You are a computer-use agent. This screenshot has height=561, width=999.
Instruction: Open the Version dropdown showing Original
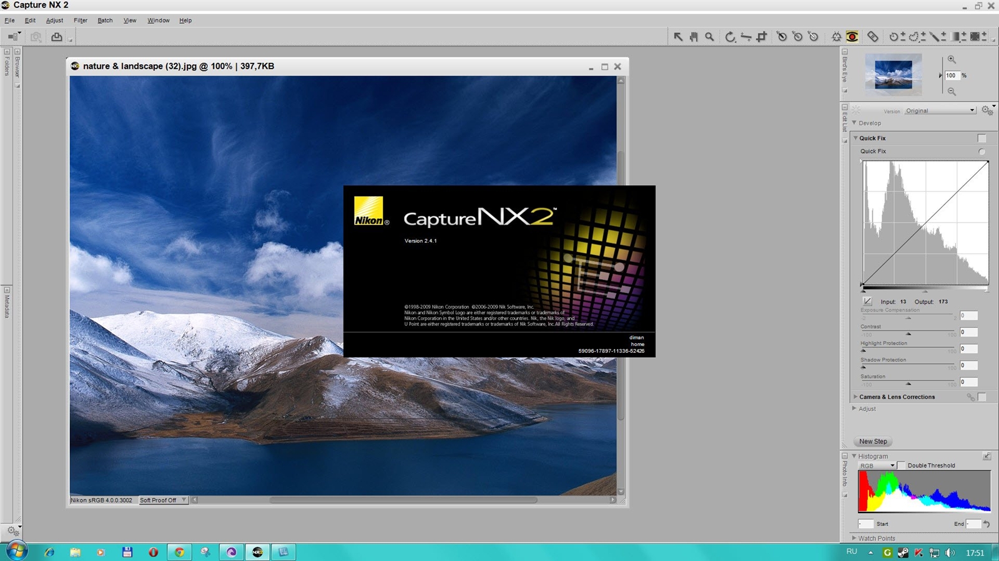tap(940, 110)
